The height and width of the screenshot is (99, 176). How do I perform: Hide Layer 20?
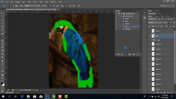pos(149,69)
